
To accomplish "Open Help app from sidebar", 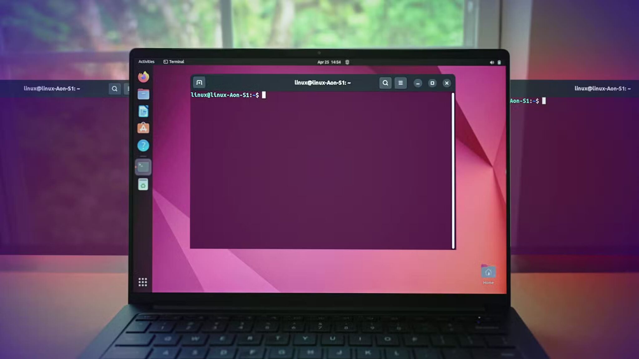I will 143,146.
